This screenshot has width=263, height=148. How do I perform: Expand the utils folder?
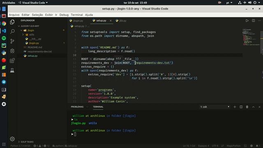pyautogui.click(x=32, y=35)
